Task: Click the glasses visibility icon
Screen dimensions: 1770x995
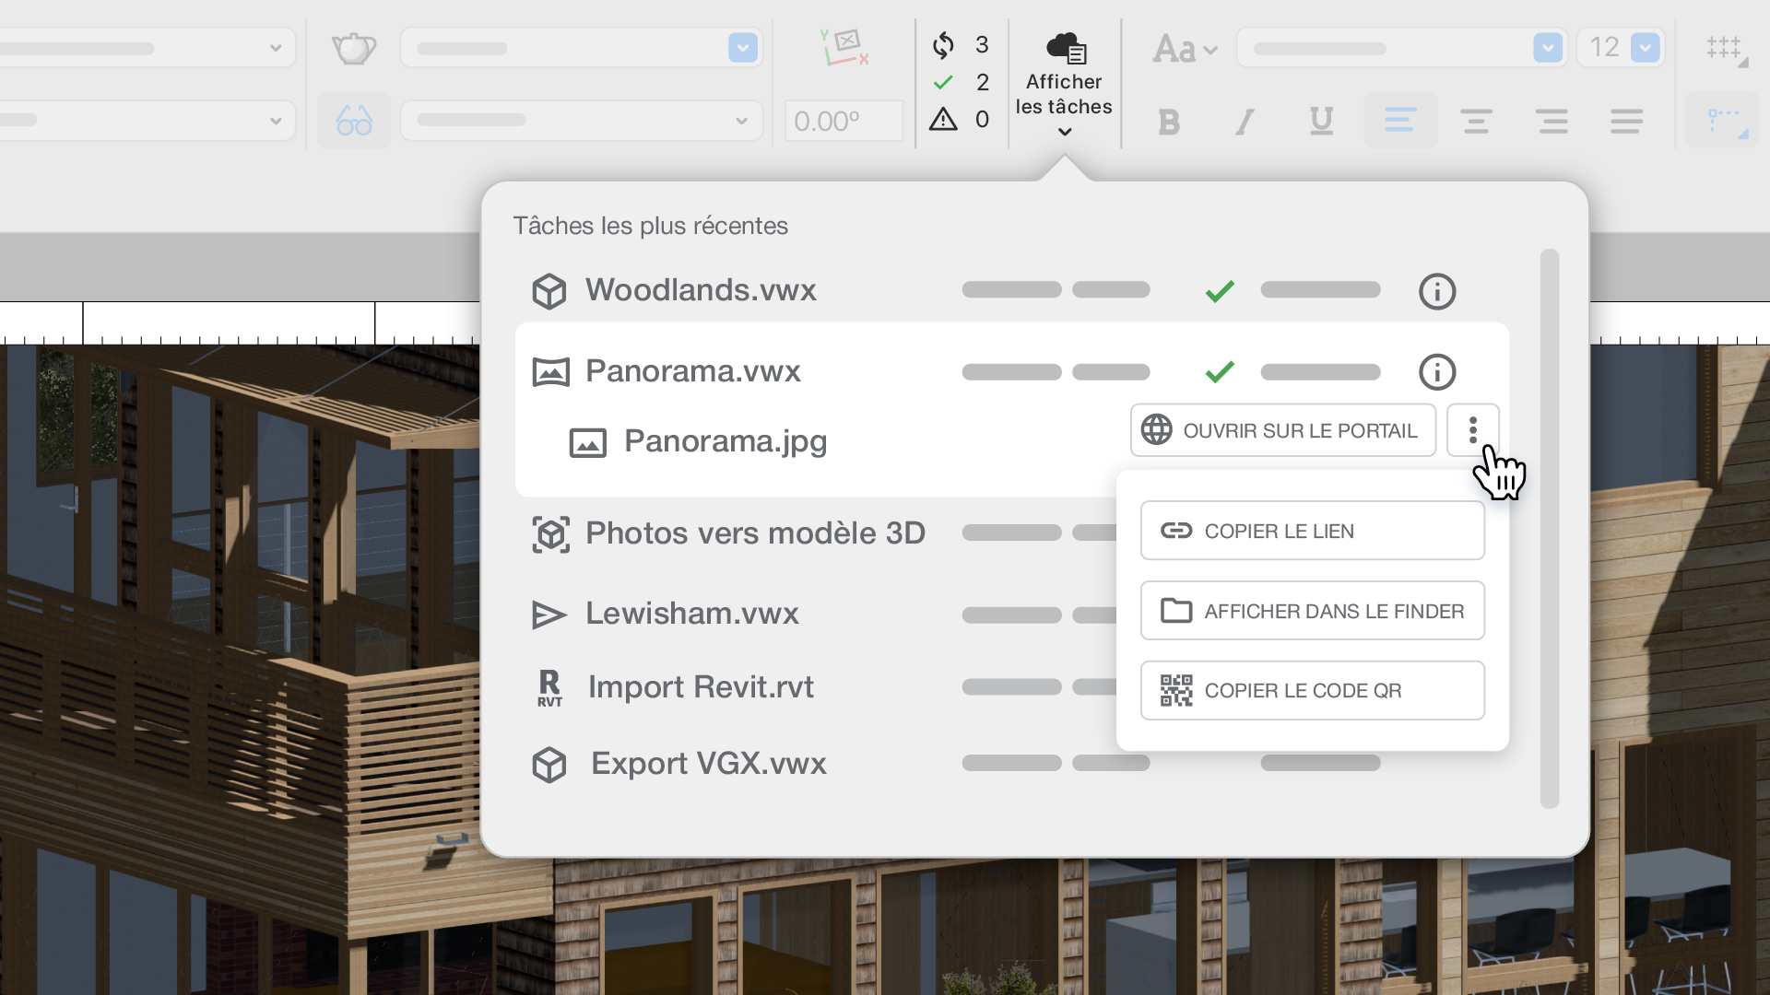Action: [354, 120]
